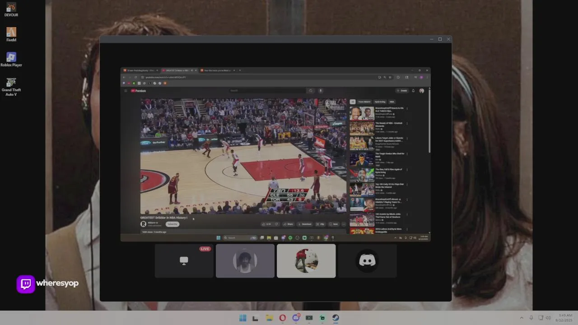
Task: Open the black terminal-style icon in taskbar
Action: pos(255,318)
